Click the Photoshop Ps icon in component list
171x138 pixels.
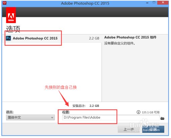[x=8, y=38]
